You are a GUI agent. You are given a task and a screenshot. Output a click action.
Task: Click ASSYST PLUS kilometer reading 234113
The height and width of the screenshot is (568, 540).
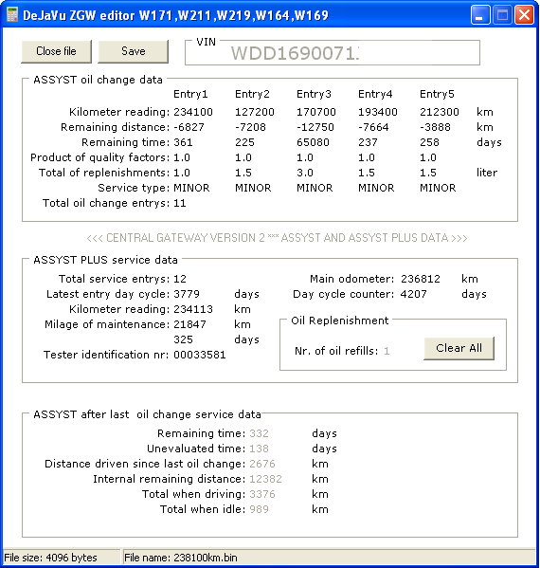[193, 309]
